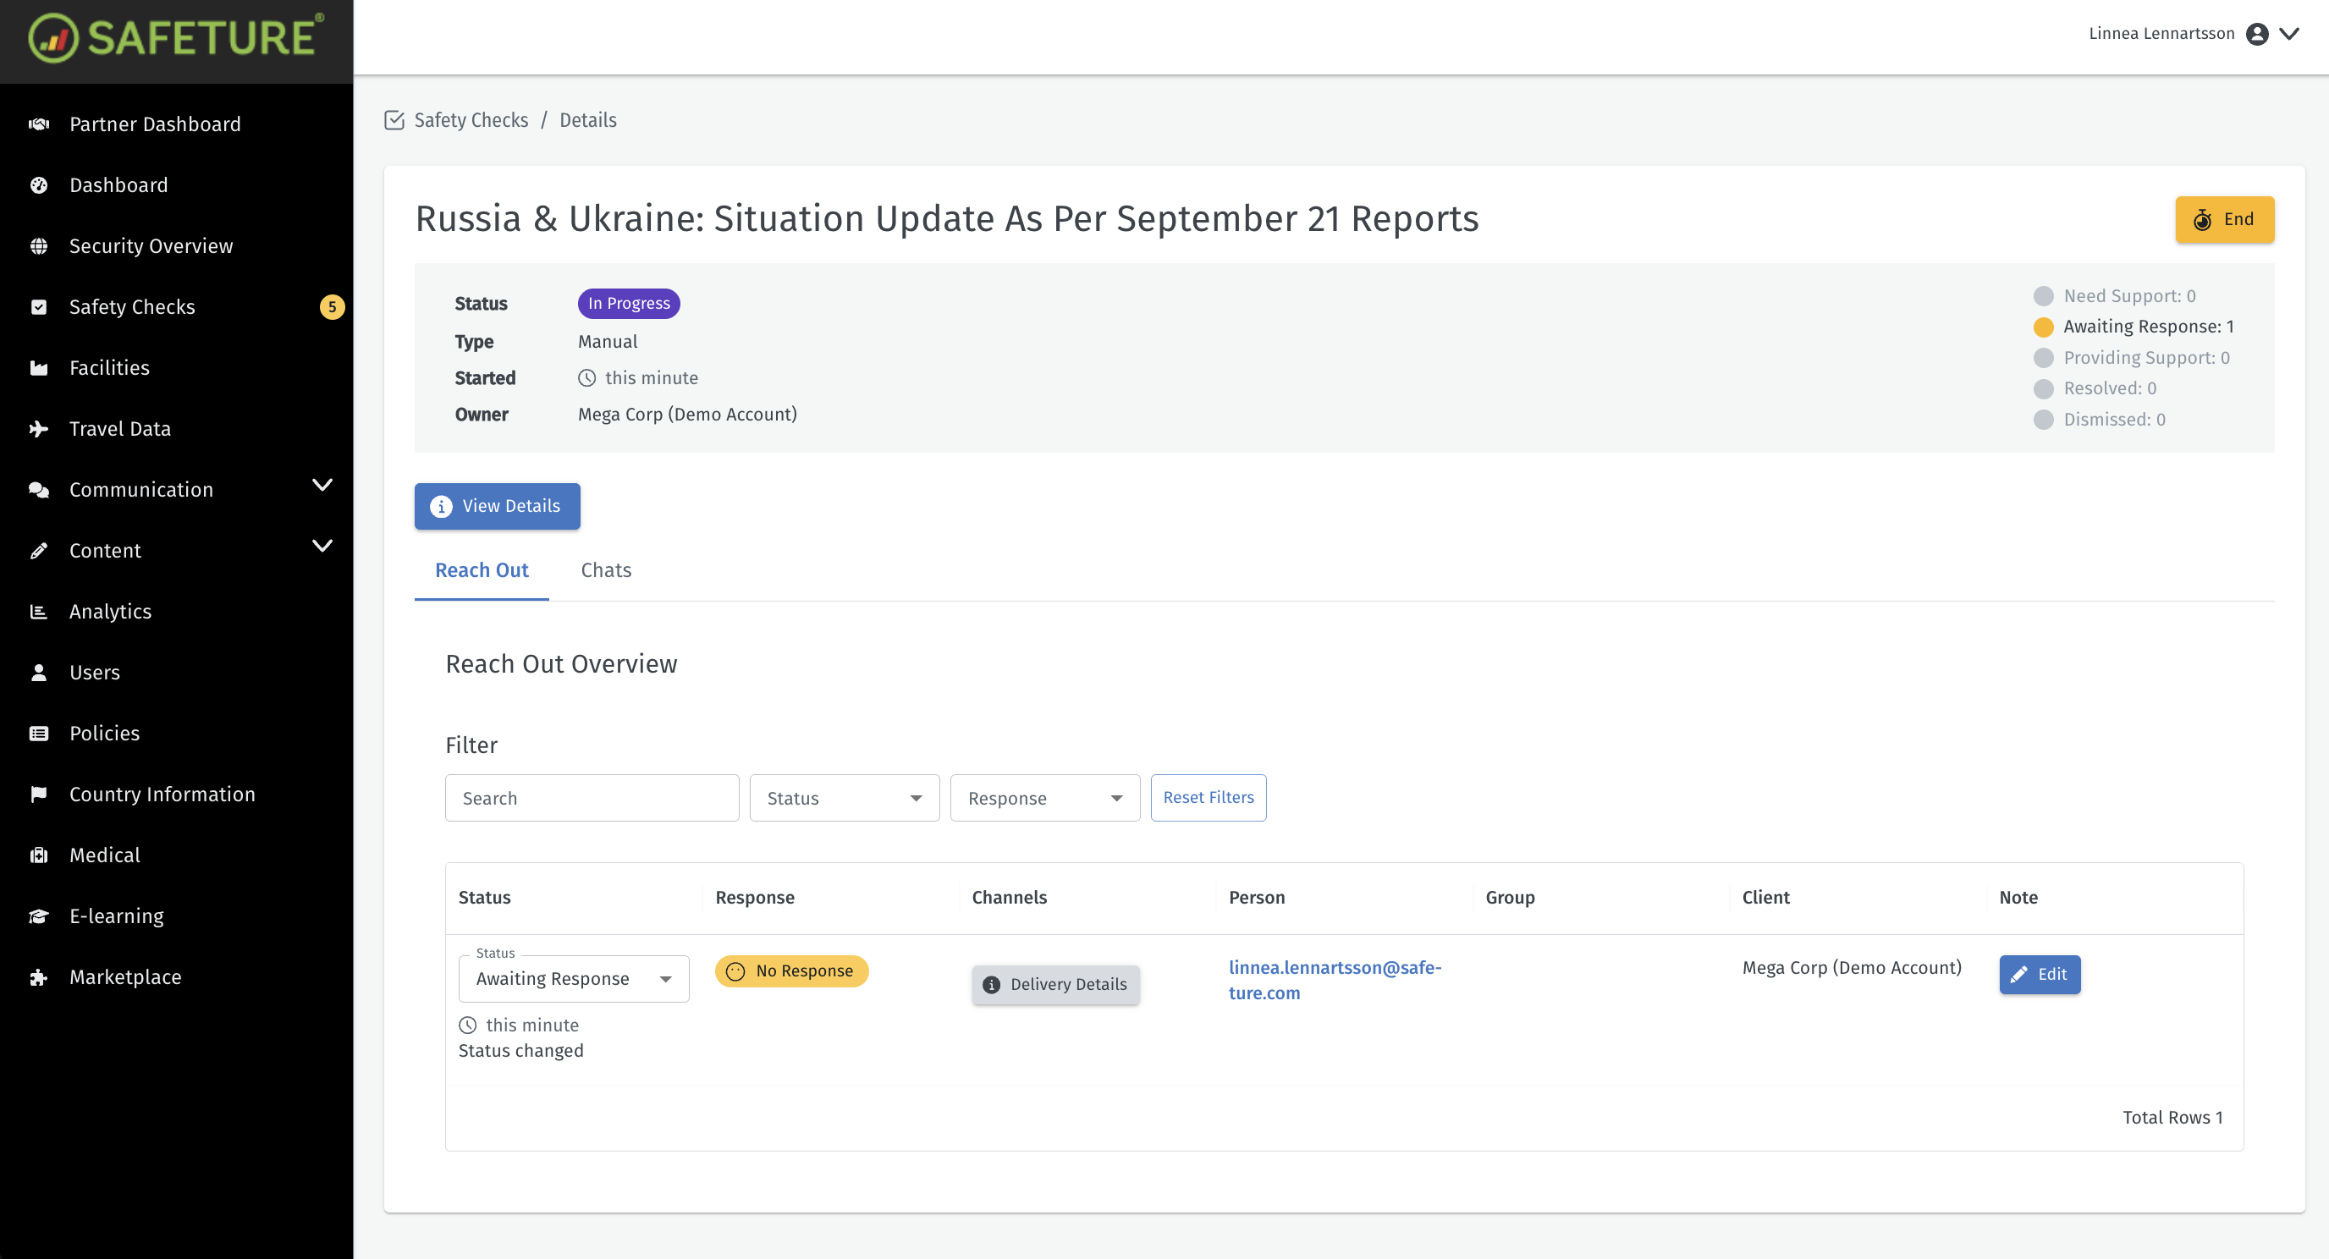This screenshot has height=1259, width=2329.
Task: Change the Awaiting Response status dropdown
Action: [573, 978]
